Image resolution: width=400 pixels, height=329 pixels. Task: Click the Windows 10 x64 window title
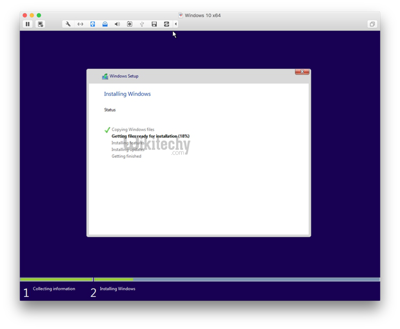202,15
